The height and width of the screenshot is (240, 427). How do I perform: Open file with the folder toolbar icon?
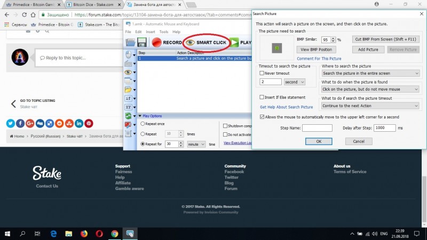click(130, 43)
